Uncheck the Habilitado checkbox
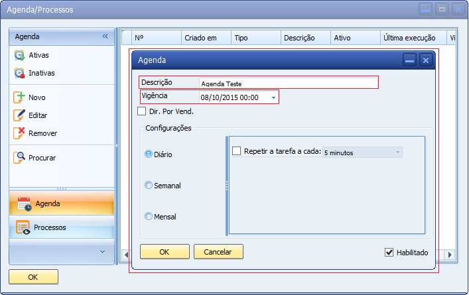 pos(389,253)
